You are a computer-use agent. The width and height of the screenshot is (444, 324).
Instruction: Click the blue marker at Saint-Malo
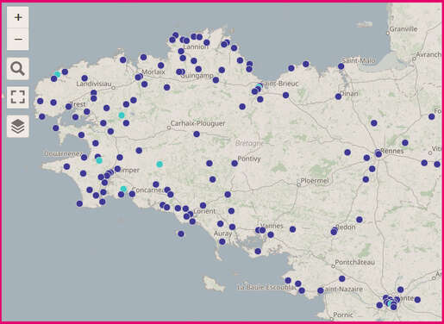(x=341, y=66)
